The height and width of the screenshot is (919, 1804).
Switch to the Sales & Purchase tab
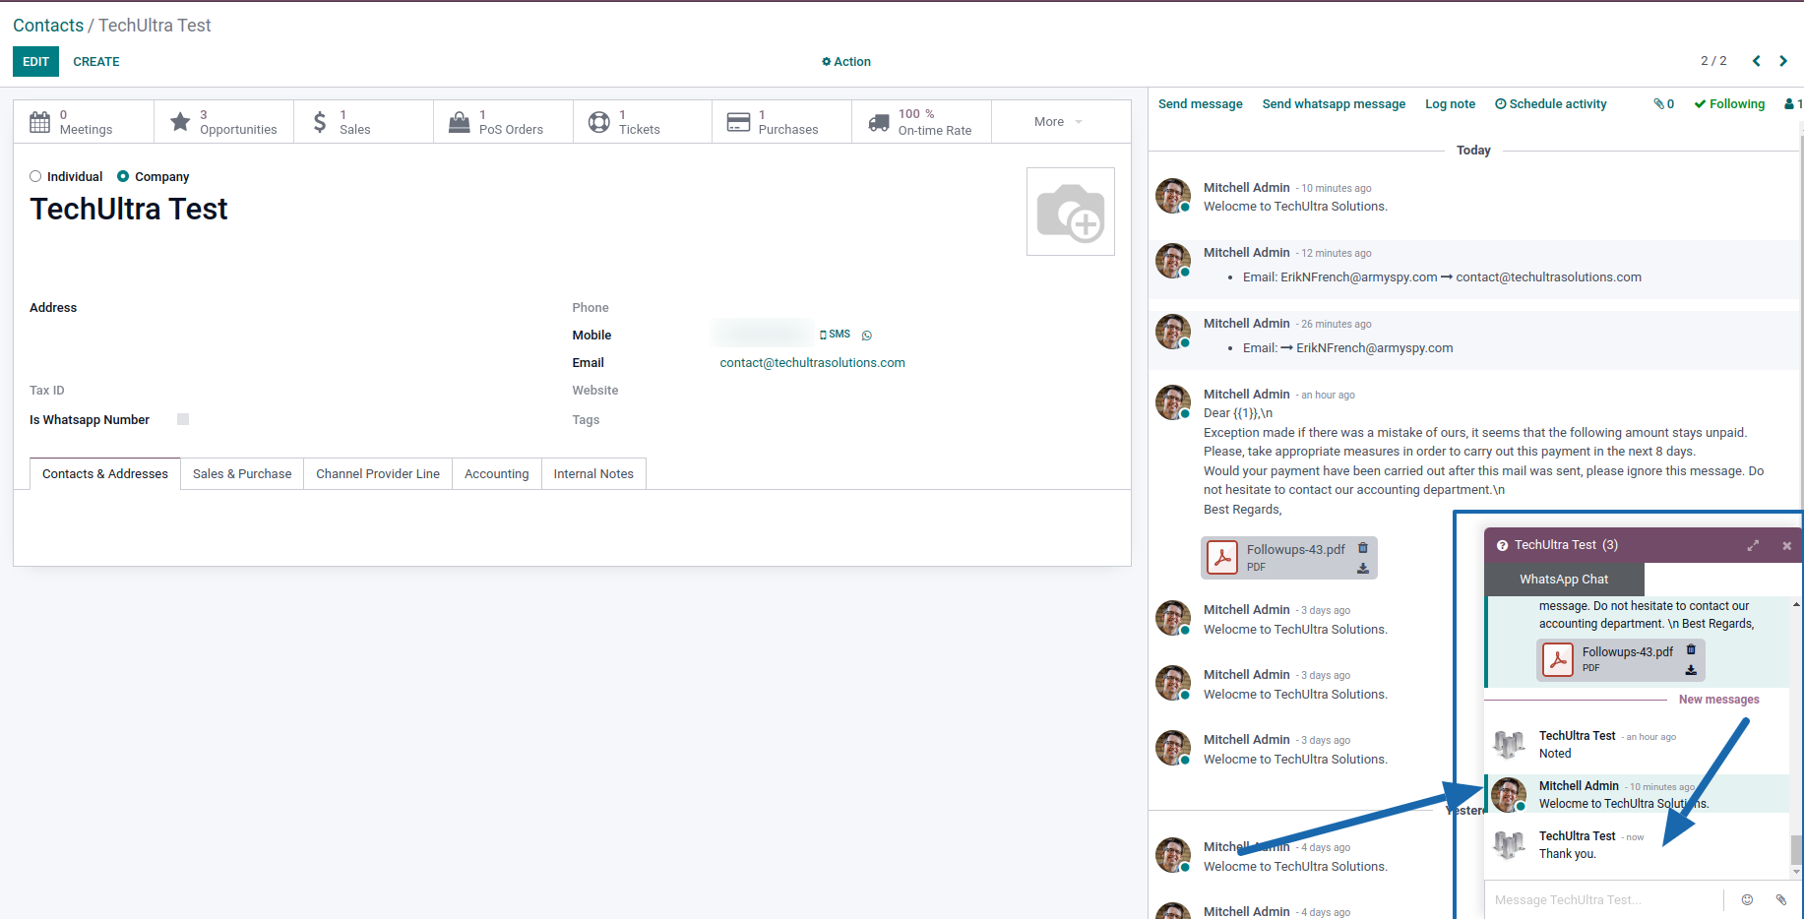(242, 473)
